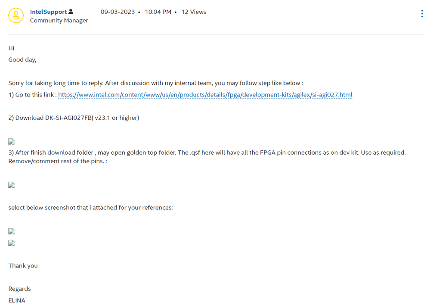Screen dimensions: 430x305
Task: Click the first of the two stacked screenshot placeholders
Action: point(12,231)
